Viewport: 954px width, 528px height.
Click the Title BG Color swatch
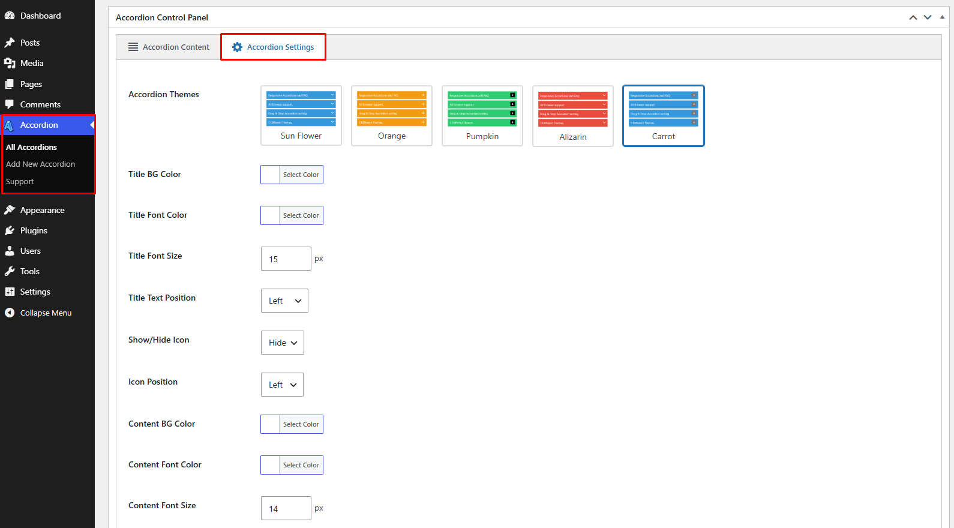270,175
